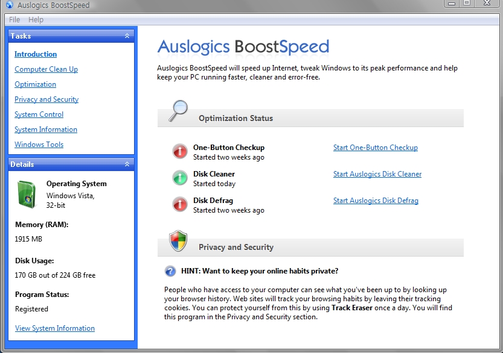Screen dimensions: 503x353
Task: Select the Introduction task
Action: pyautogui.click(x=36, y=54)
